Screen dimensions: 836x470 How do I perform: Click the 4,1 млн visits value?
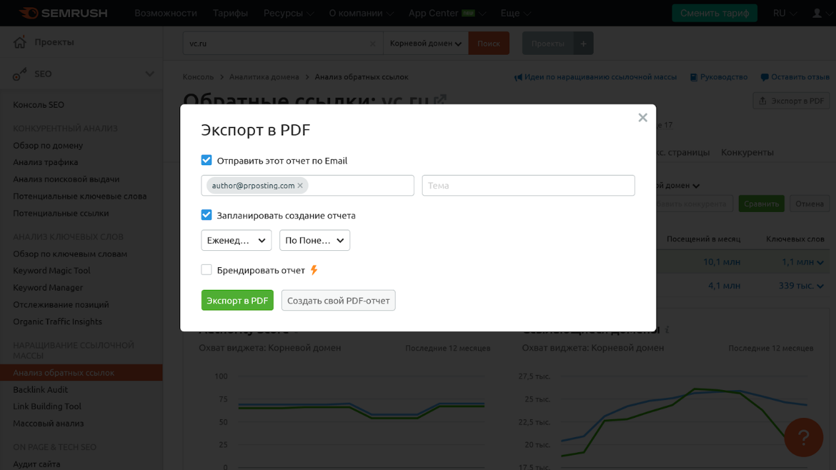coord(724,286)
